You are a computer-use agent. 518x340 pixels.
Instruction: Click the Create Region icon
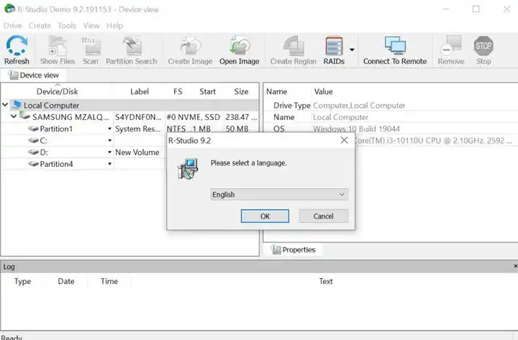(293, 48)
